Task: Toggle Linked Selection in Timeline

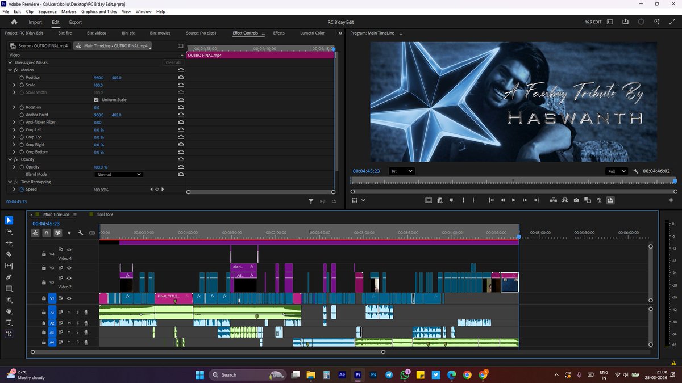Action: [58, 233]
